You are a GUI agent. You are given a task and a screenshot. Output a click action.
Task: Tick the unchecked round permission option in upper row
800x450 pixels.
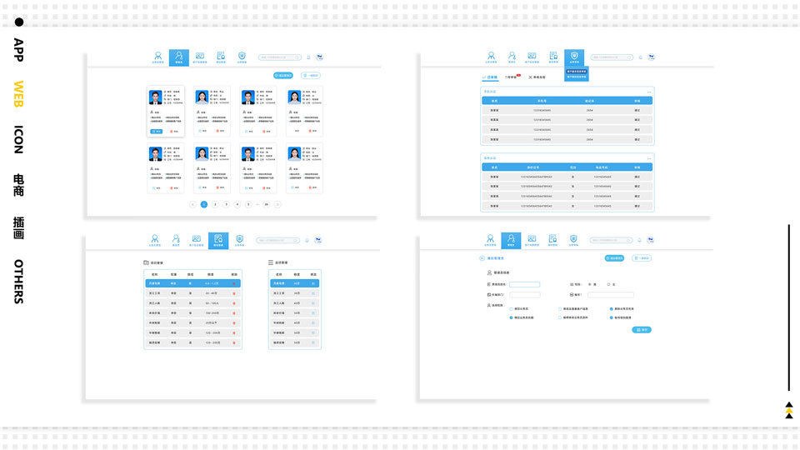[511, 309]
